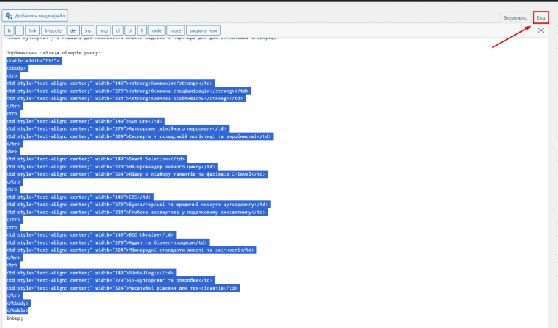The height and width of the screenshot is (328, 558).
Task: Click the IT-аутсорсинг та розробка line
Action: click(110, 280)
